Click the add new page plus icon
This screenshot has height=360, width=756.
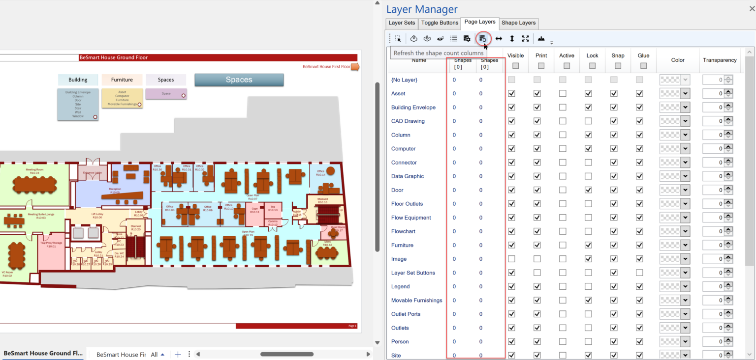coord(178,354)
